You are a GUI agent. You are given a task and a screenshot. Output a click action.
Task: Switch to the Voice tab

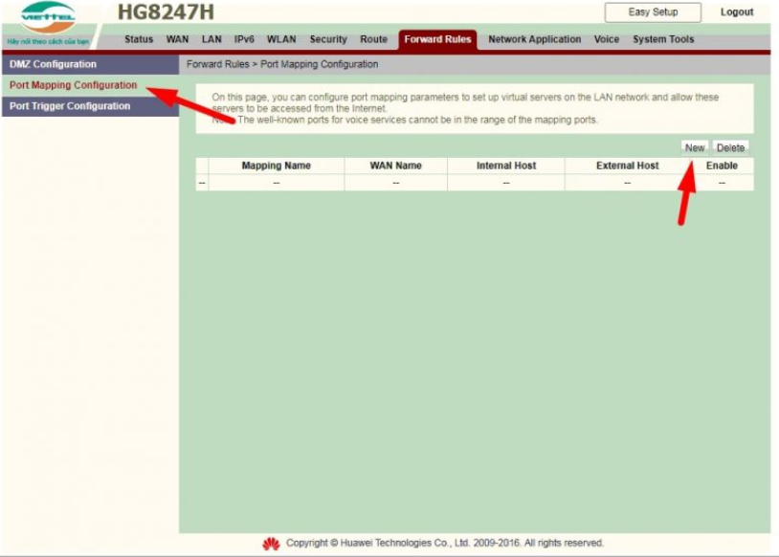(607, 39)
